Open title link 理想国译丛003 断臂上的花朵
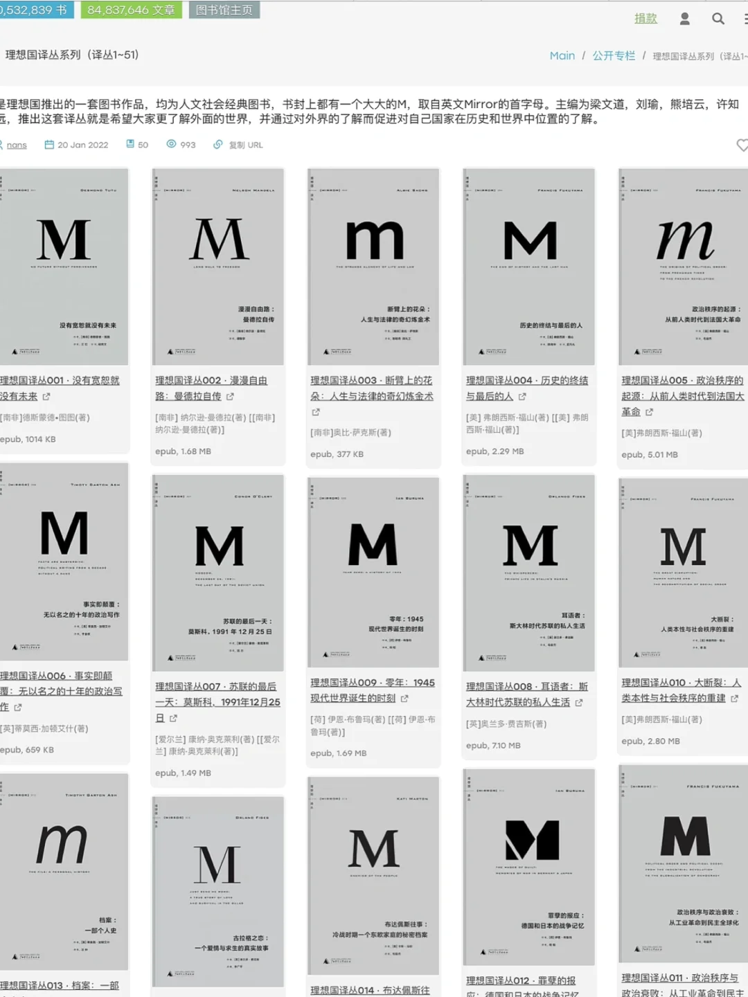This screenshot has height=997, width=748. [x=372, y=388]
